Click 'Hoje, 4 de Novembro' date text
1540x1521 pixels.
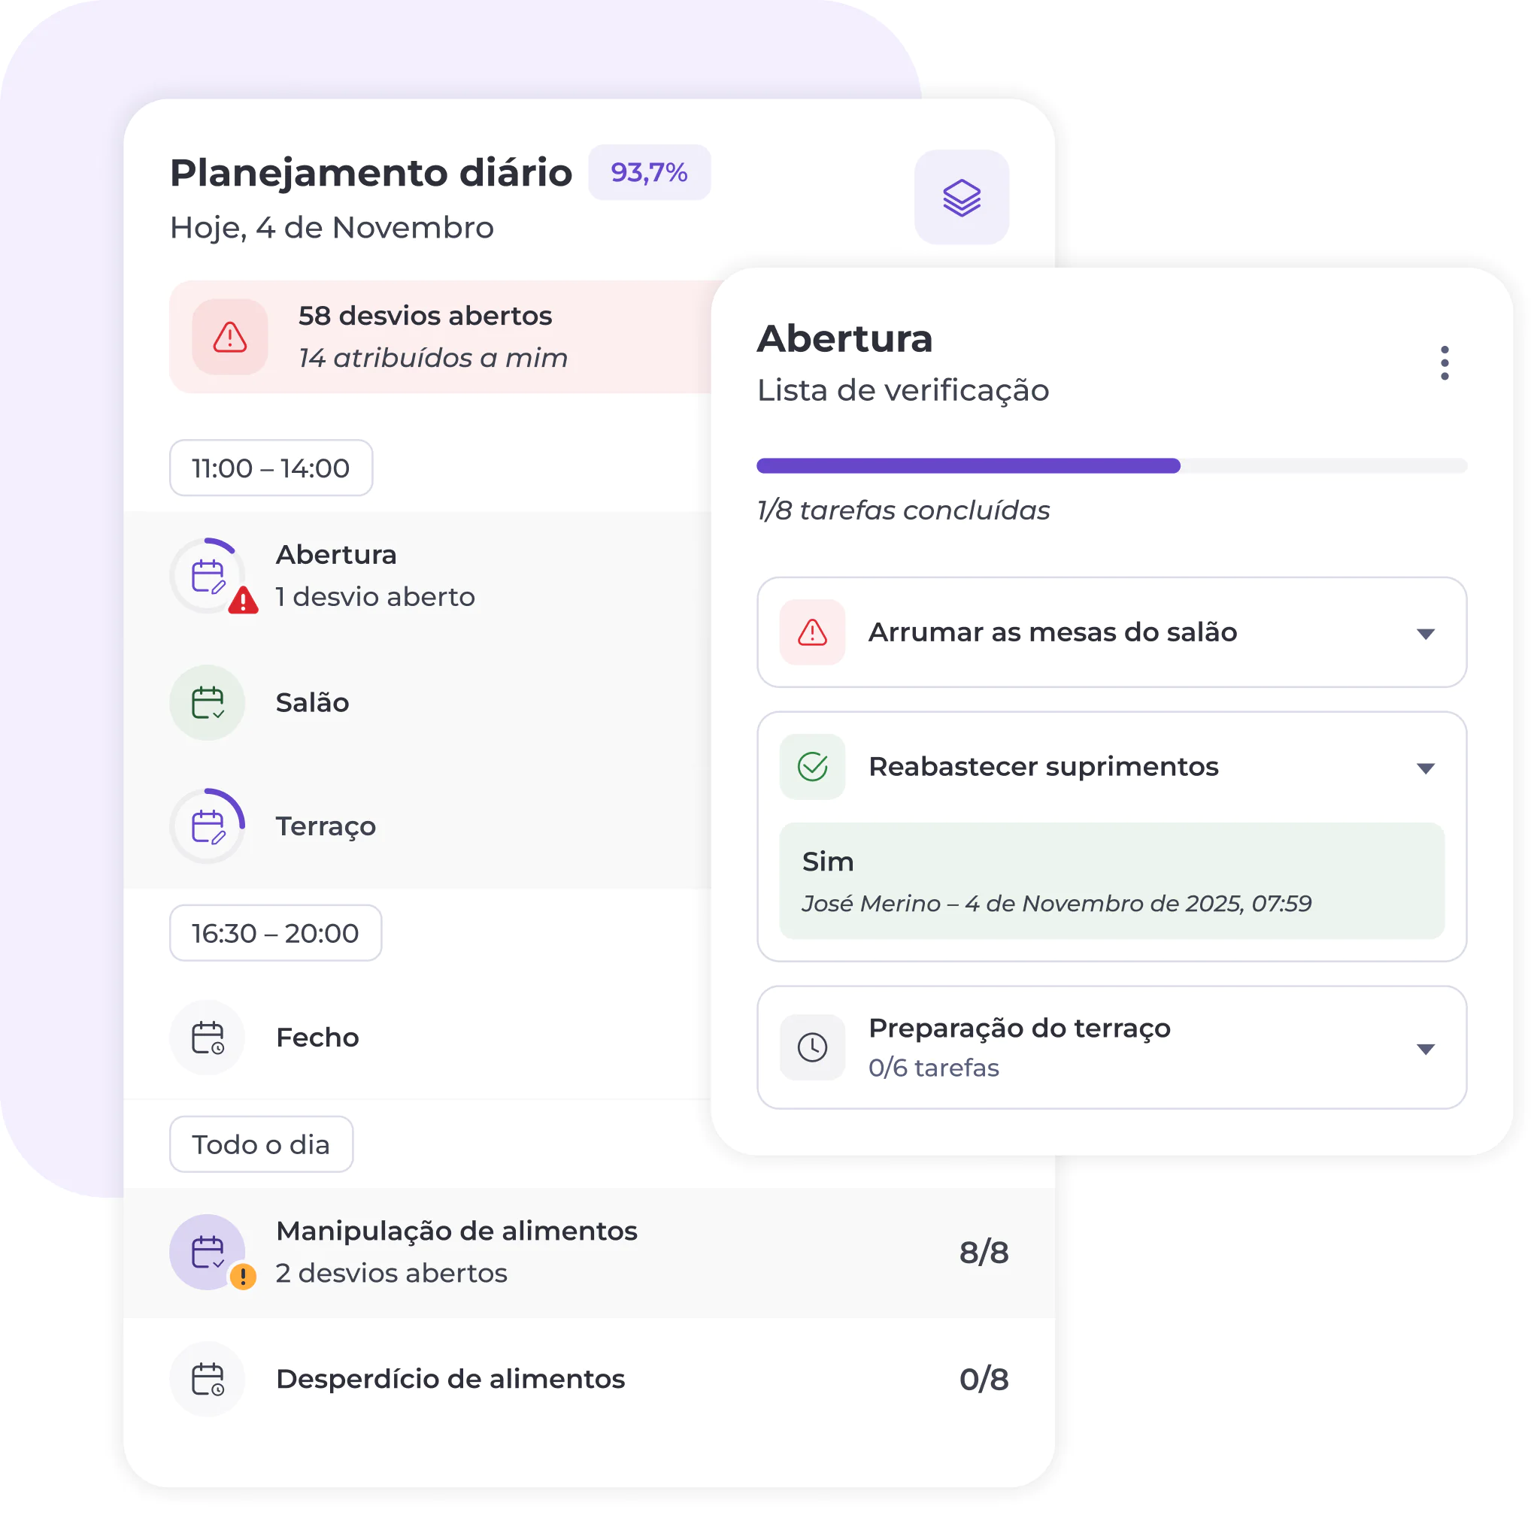[x=332, y=228]
